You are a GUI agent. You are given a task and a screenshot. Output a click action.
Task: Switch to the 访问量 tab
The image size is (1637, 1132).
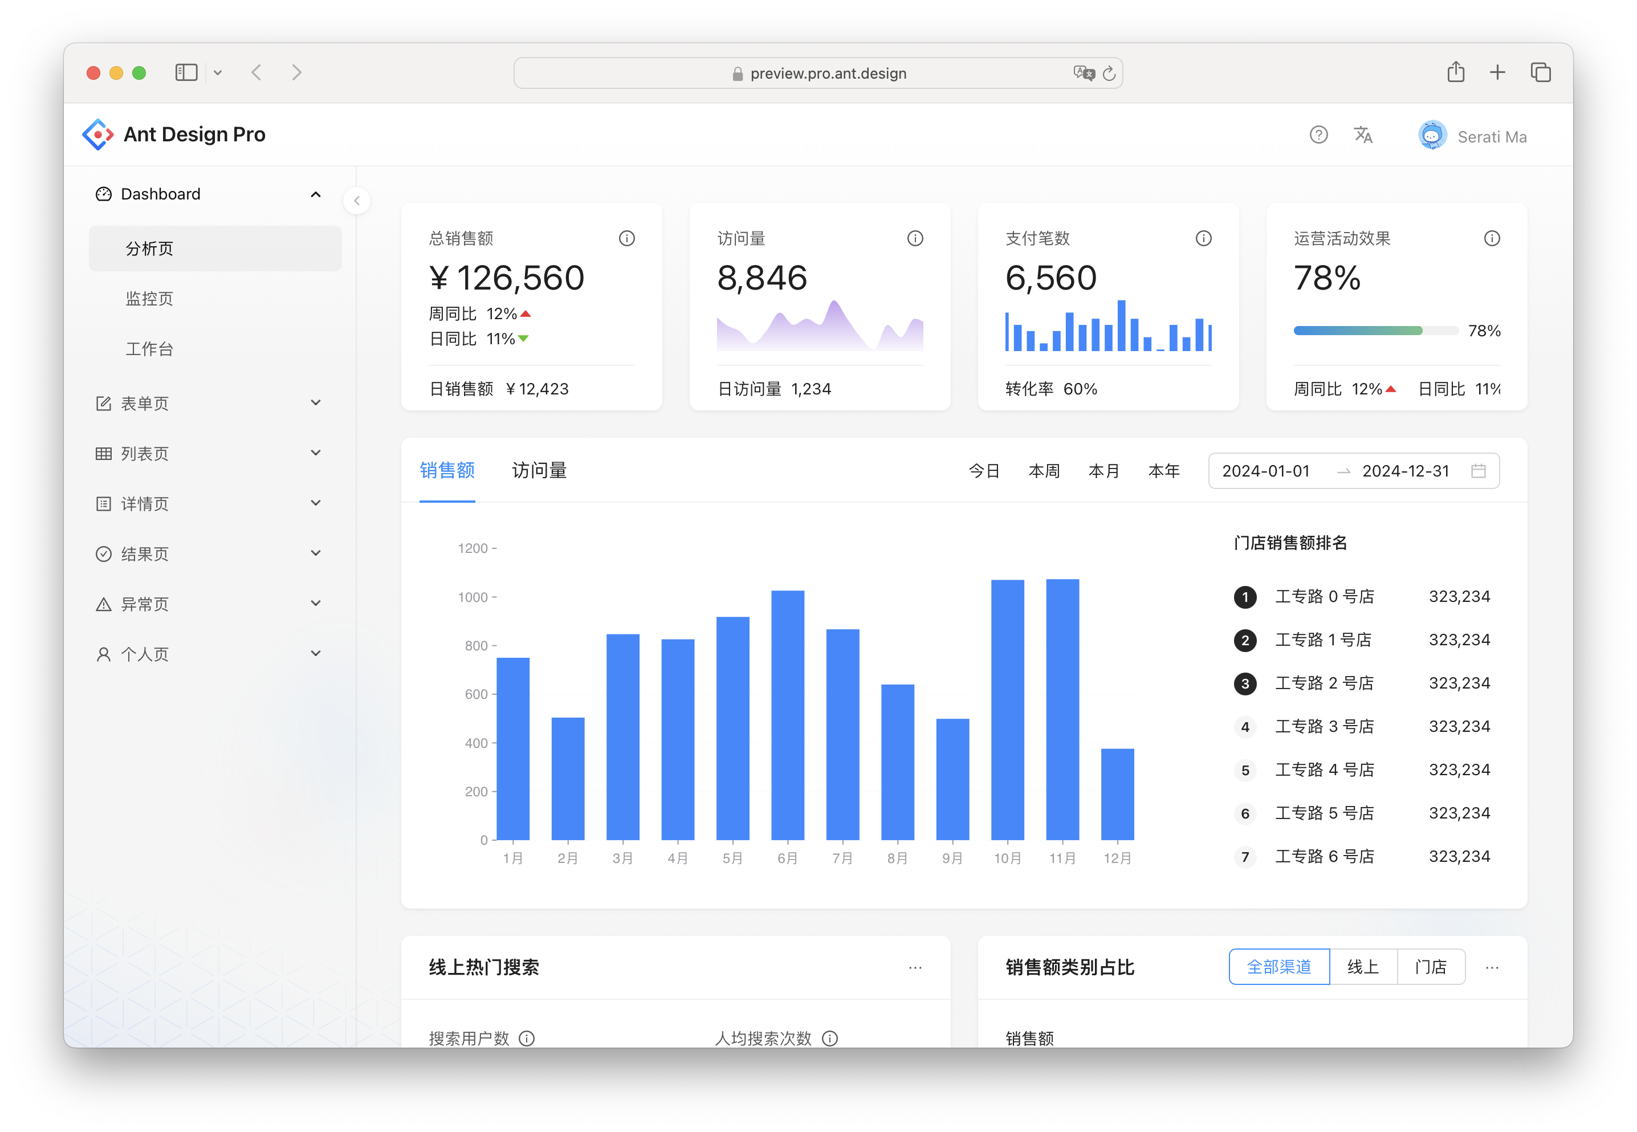539,471
